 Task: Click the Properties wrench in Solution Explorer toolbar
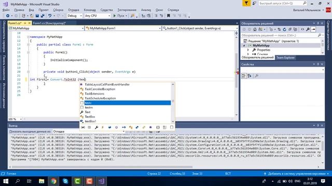pyautogui.click(x=308, y=29)
